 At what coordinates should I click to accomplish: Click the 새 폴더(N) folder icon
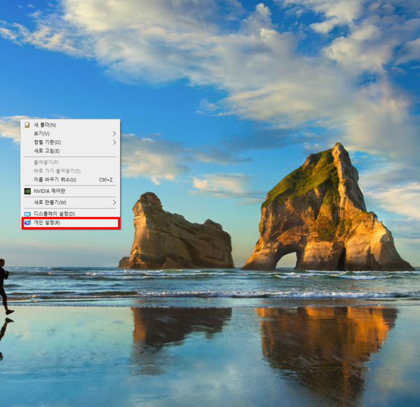pyautogui.click(x=27, y=125)
